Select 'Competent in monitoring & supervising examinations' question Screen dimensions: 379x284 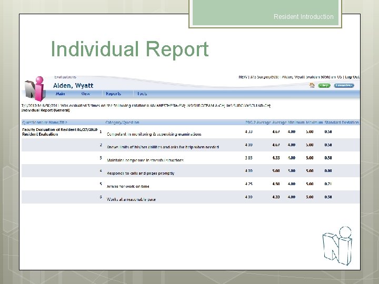(x=154, y=134)
